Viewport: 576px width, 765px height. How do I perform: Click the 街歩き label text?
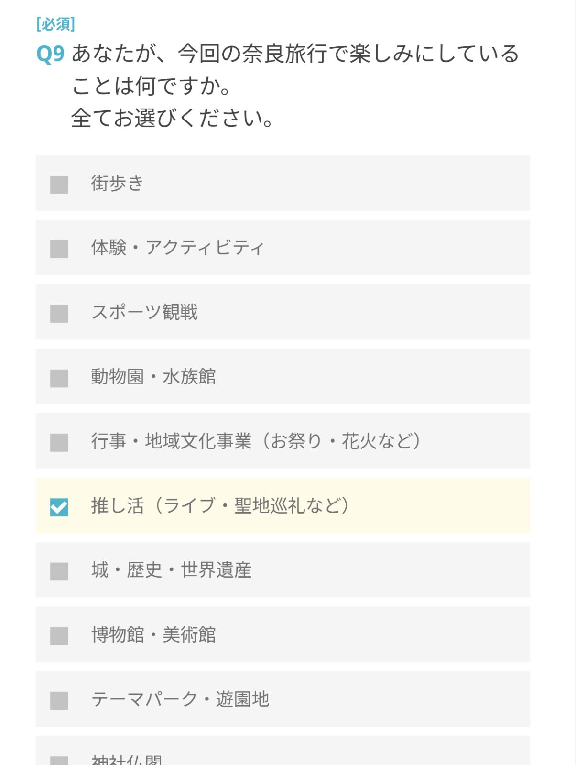(x=117, y=183)
